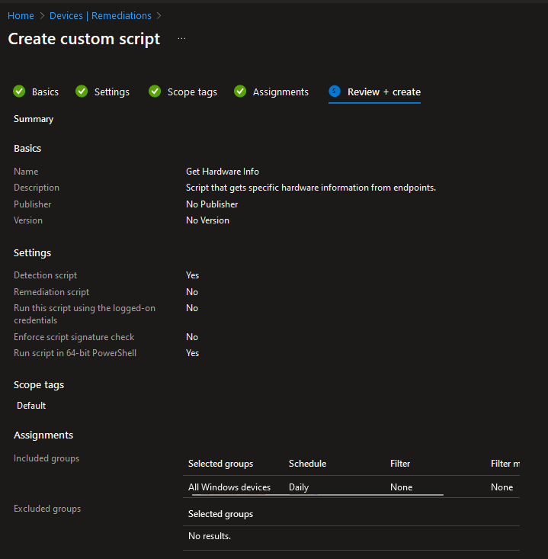The height and width of the screenshot is (559, 548).
Task: Click 'No' for logged-on credentials setting
Action: point(192,308)
